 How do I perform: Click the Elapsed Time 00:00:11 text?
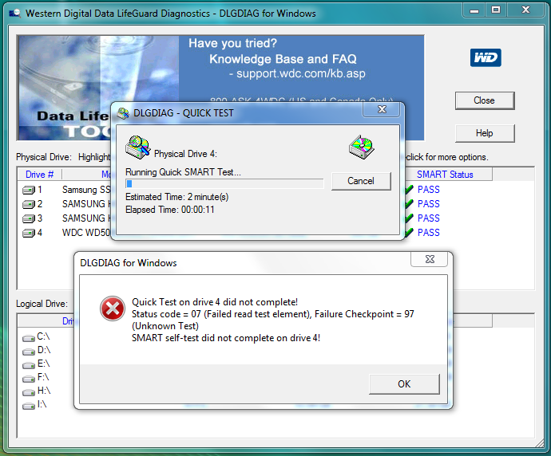170,210
